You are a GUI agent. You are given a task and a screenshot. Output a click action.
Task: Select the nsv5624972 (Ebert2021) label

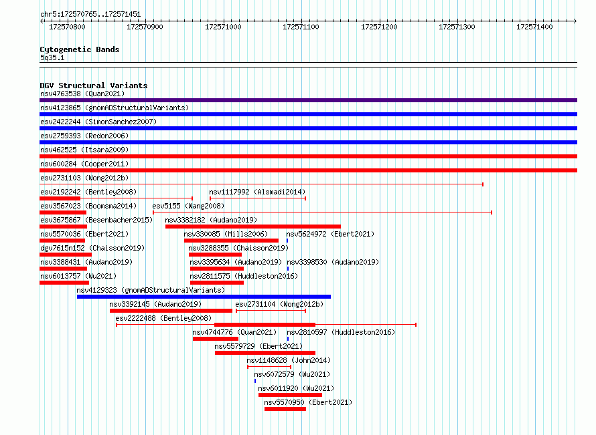click(330, 234)
